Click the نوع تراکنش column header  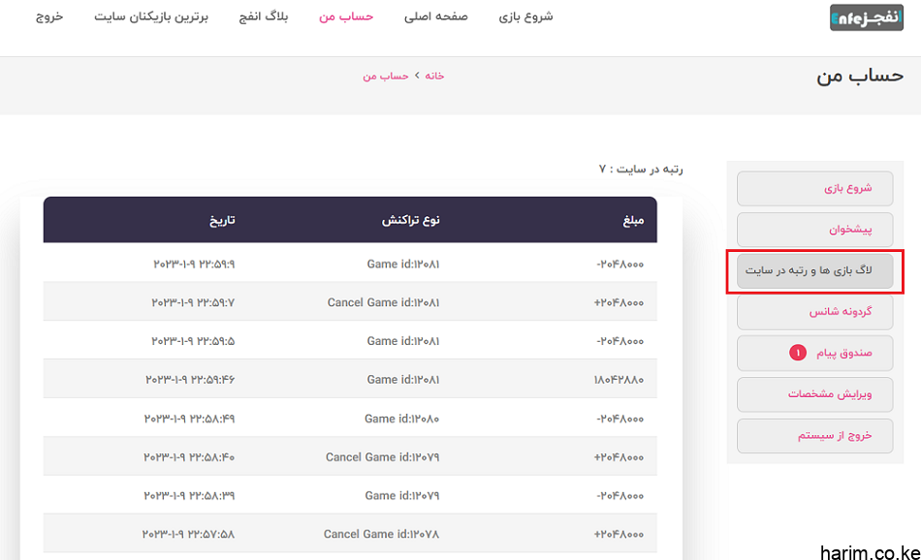coord(410,220)
